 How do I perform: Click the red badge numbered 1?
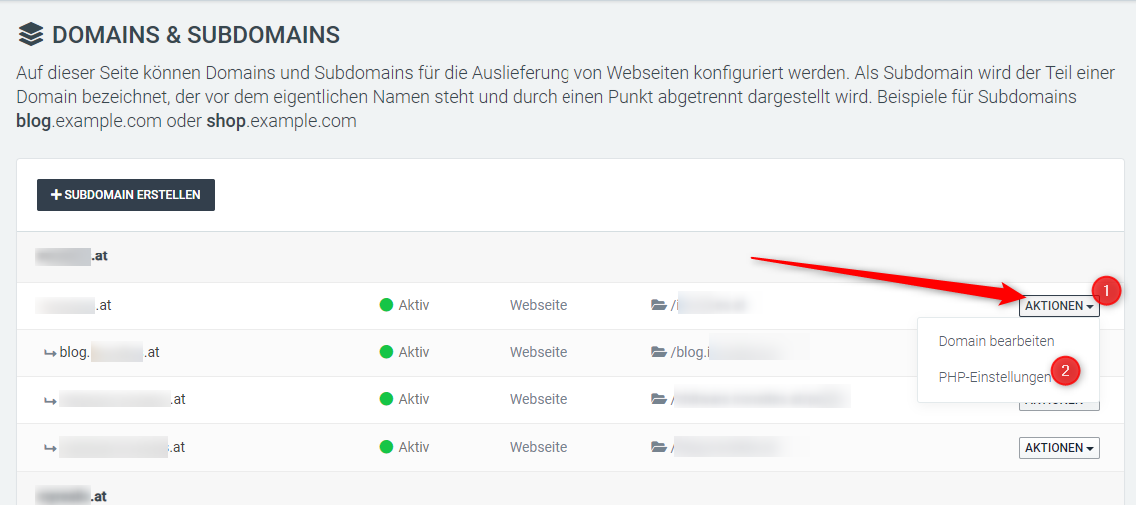click(1104, 291)
